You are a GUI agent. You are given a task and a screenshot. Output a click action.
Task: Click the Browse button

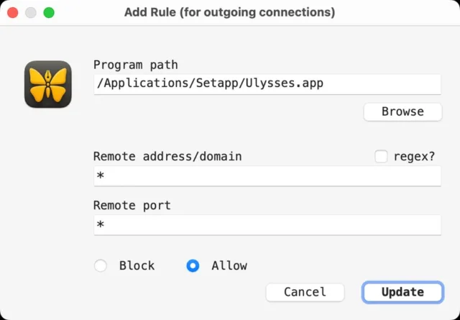coord(402,112)
